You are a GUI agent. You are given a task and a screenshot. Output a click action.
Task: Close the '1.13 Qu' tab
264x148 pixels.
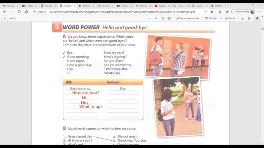(x=37, y=6)
